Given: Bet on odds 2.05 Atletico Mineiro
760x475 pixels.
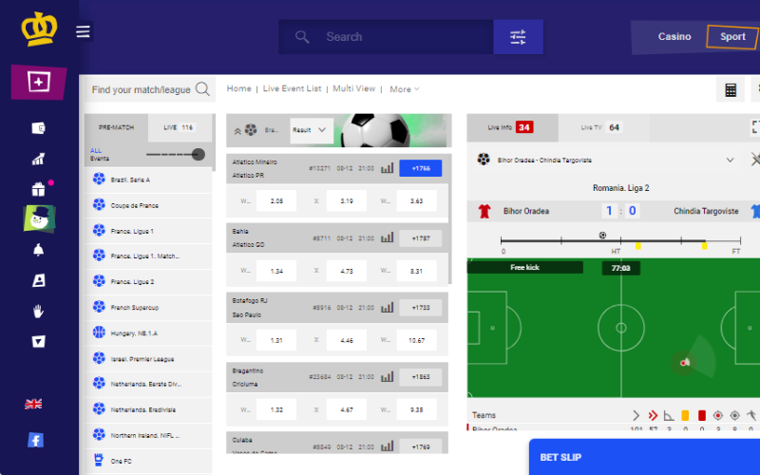Looking at the screenshot, I should coord(276,200).
